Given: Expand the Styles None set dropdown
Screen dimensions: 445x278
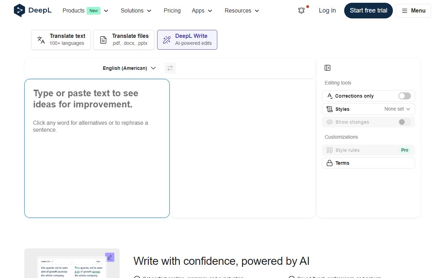Looking at the screenshot, I should pos(396,109).
